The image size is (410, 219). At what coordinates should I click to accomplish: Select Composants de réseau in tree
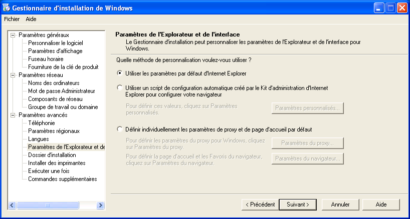[55, 99]
